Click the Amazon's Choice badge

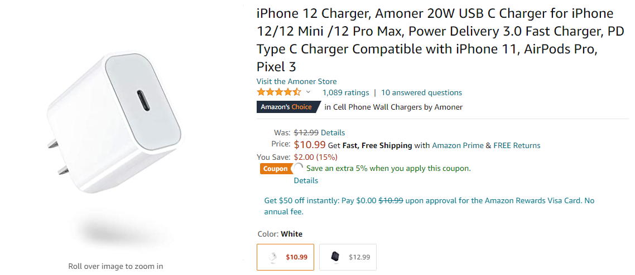[x=288, y=107]
